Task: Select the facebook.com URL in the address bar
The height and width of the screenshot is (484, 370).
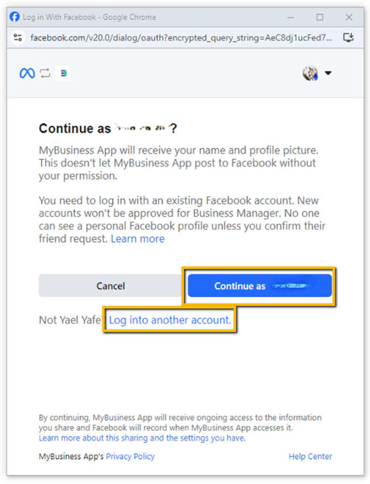Action: tap(181, 38)
